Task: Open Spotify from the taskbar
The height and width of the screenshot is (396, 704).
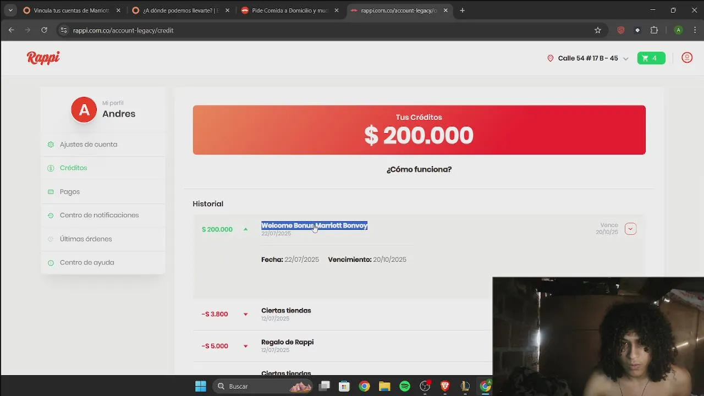Action: pos(405,386)
